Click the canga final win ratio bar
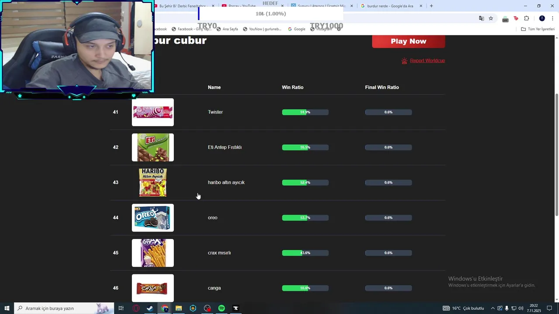The width and height of the screenshot is (559, 314). pos(388,288)
